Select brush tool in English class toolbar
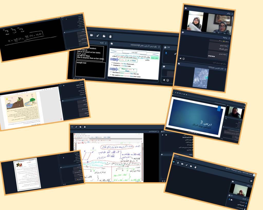This screenshot has height=210, width=263. click(98, 36)
